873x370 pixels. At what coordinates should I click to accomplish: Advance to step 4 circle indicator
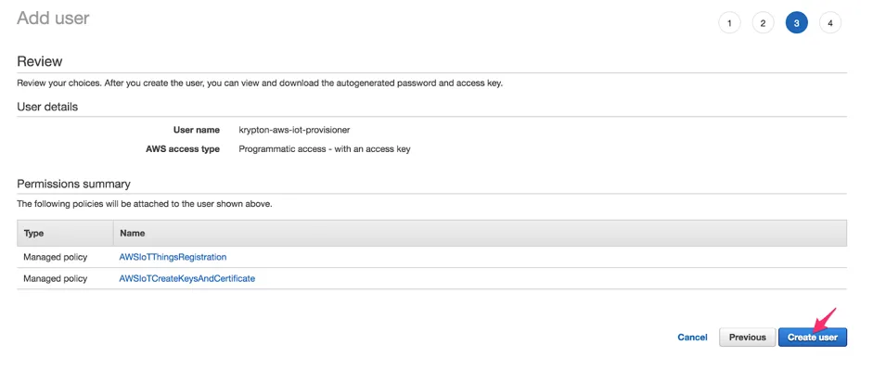(x=830, y=23)
